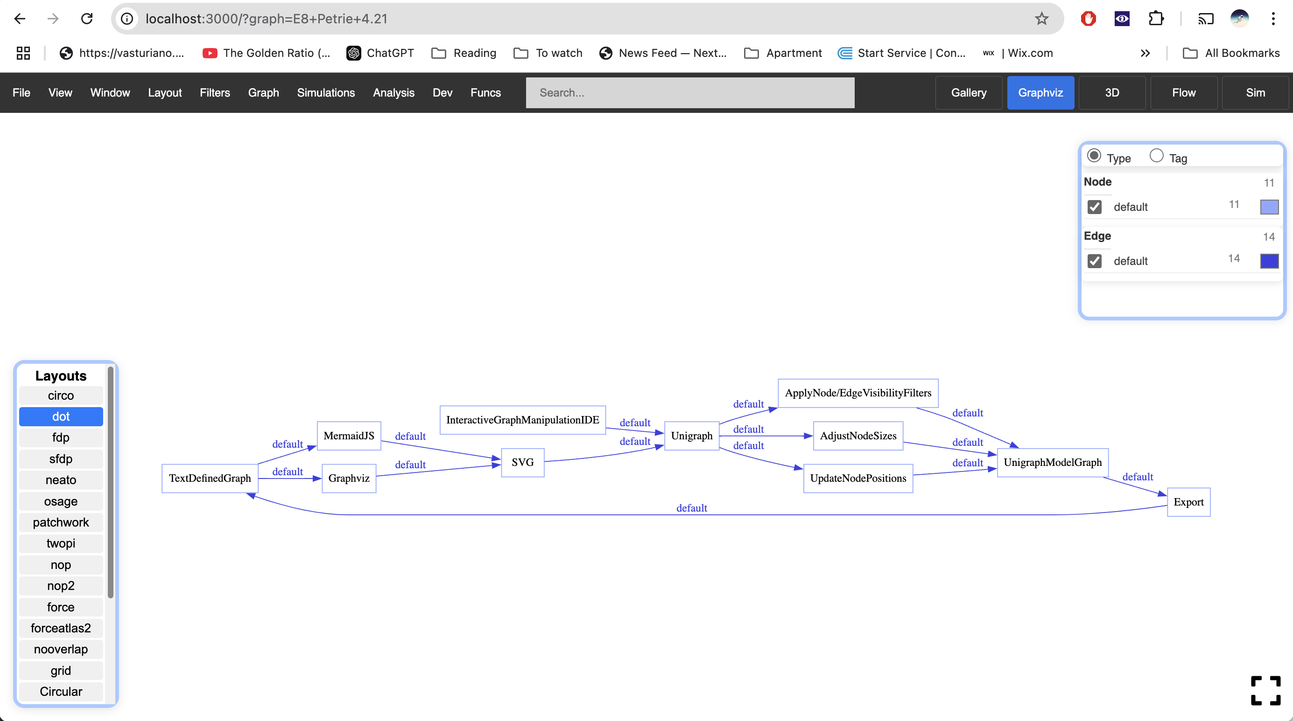The image size is (1293, 721).
Task: Choose the sfdp layout
Action: tap(61, 459)
